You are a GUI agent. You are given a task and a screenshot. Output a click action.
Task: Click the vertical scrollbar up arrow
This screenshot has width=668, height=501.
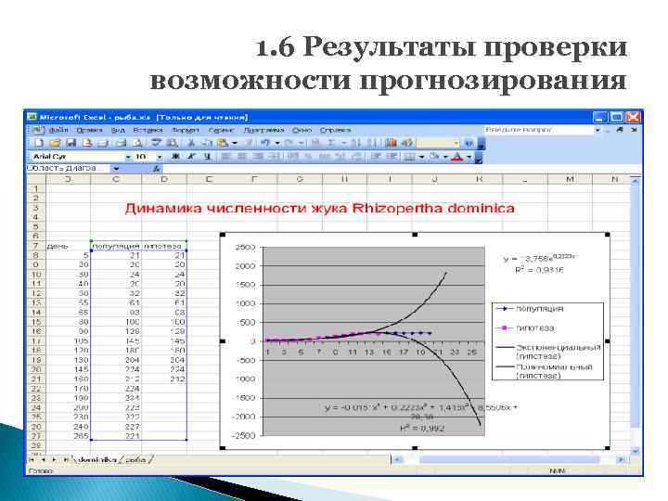coord(635,181)
